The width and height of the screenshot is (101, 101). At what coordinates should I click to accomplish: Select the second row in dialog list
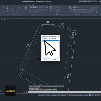(x=51, y=42)
